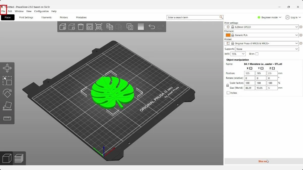Click the search magnifier icon
The image size is (303, 170).
tap(221, 17)
